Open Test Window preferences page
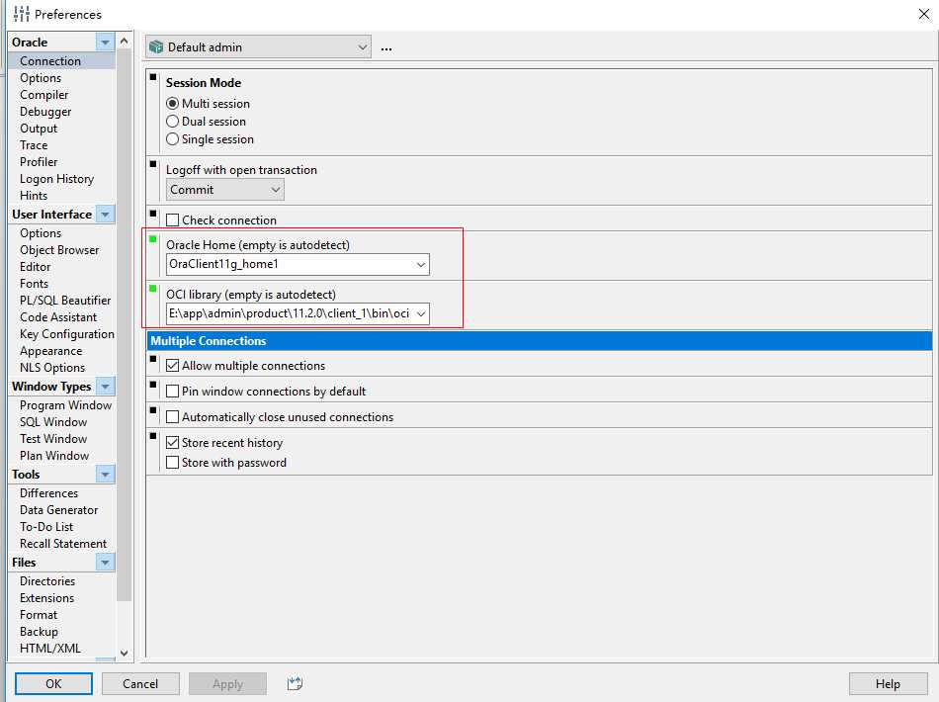The image size is (939, 702). coord(53,438)
